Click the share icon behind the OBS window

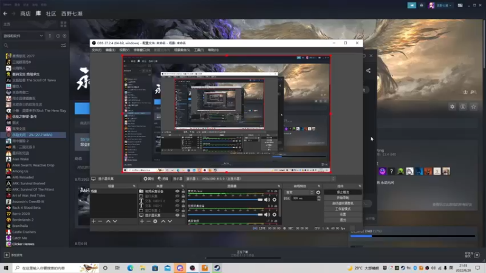tap(368, 70)
